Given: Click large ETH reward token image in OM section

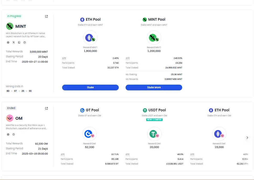Looking at the screenshot, I should 219,134.
